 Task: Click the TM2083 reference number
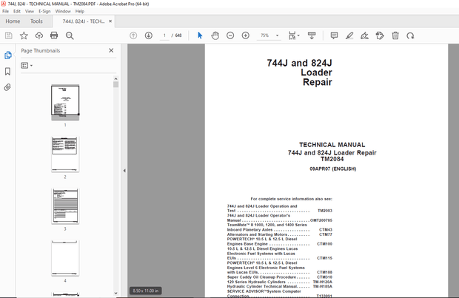[325, 211]
